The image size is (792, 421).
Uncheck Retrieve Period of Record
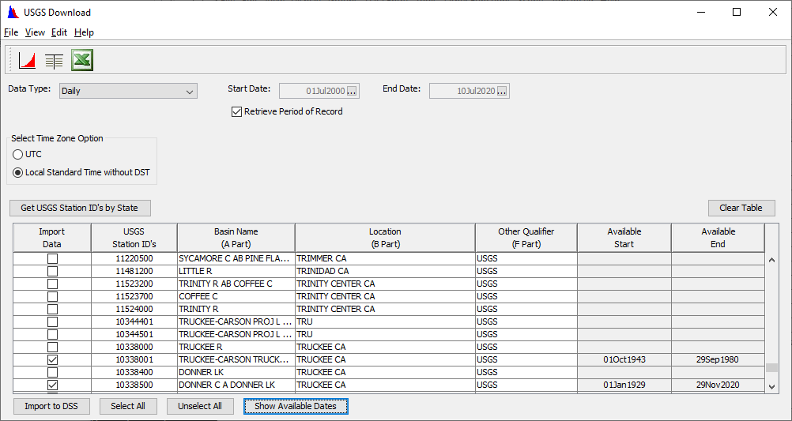click(236, 112)
